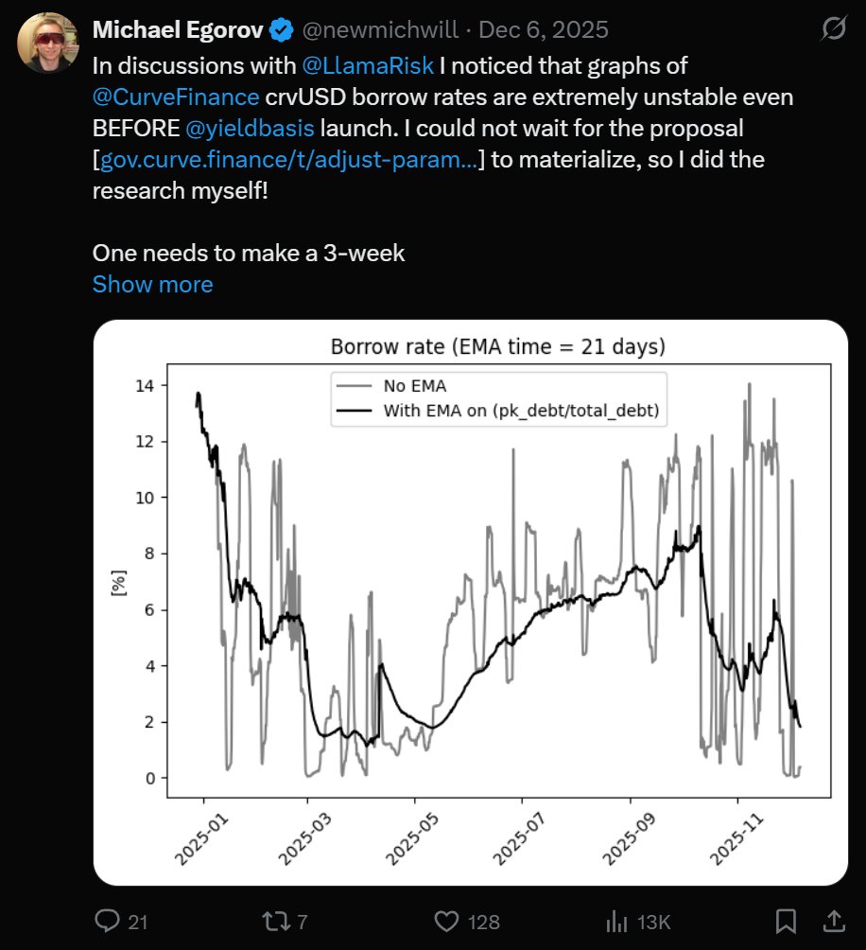Screen dimensions: 866x950
Task: Click the Borrow rate chart title
Action: click(x=497, y=346)
